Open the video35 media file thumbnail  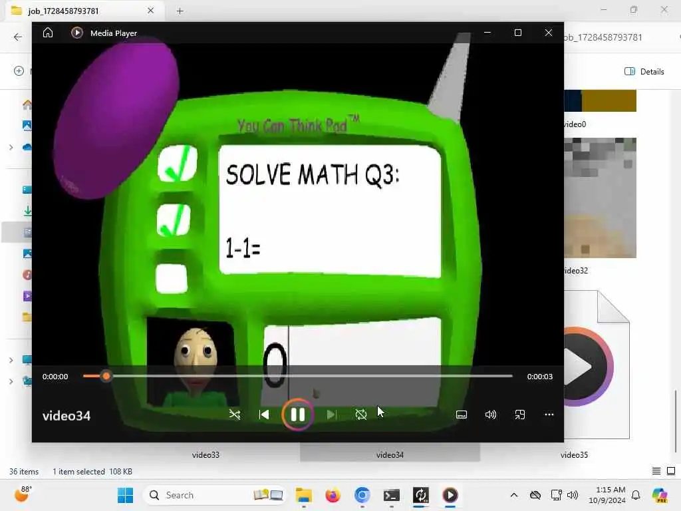597,365
